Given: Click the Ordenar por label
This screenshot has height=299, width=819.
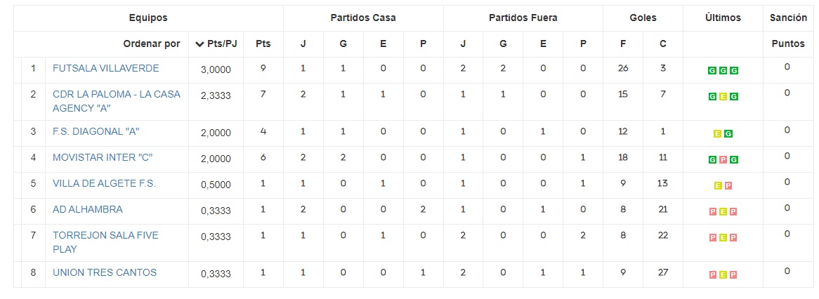Looking at the screenshot, I should tap(152, 44).
